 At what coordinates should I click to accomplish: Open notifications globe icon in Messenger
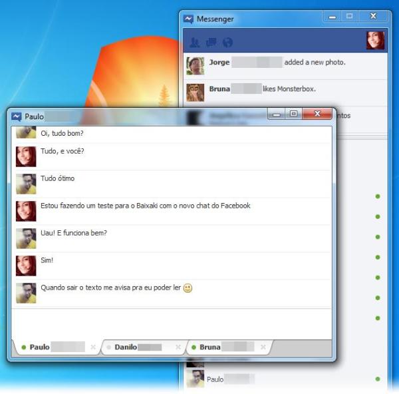click(x=227, y=43)
